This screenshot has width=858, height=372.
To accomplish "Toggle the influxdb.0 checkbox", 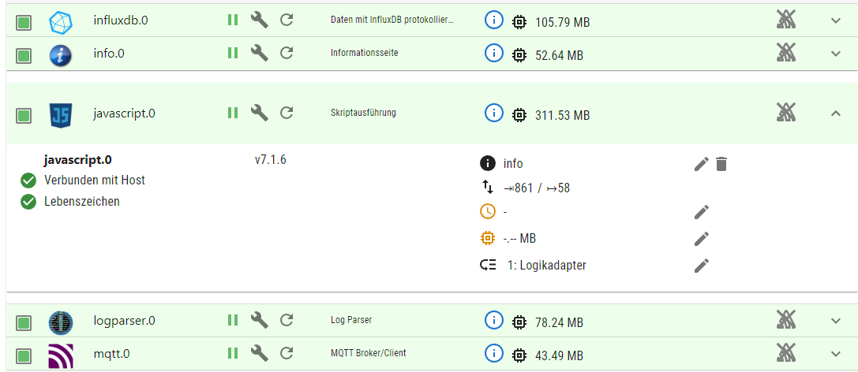I will coord(24,22).
